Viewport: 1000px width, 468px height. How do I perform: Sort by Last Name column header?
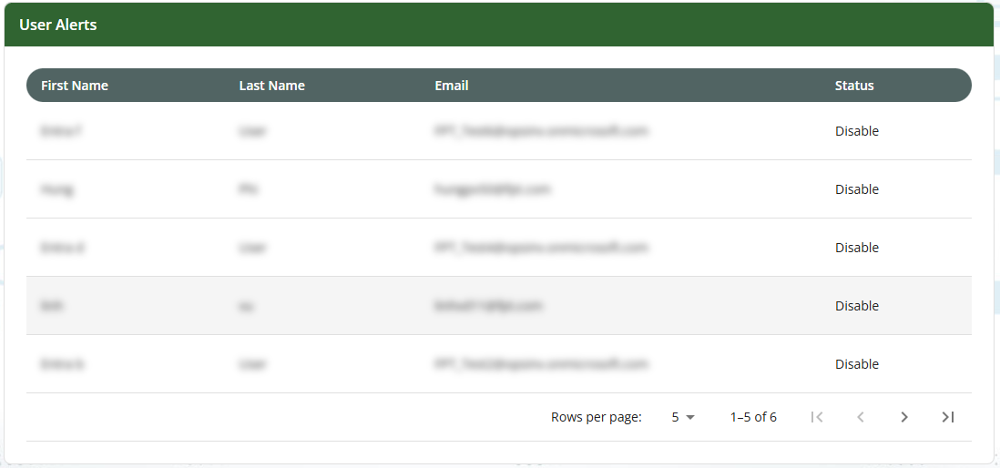pos(271,86)
